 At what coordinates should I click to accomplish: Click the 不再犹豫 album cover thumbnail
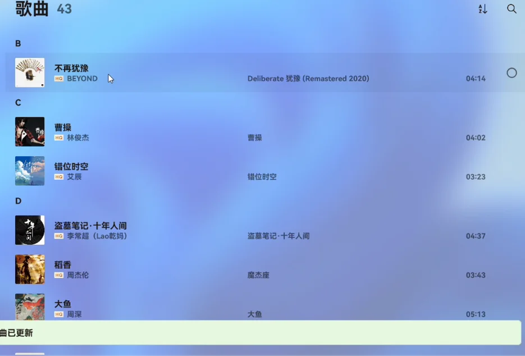coord(30,72)
